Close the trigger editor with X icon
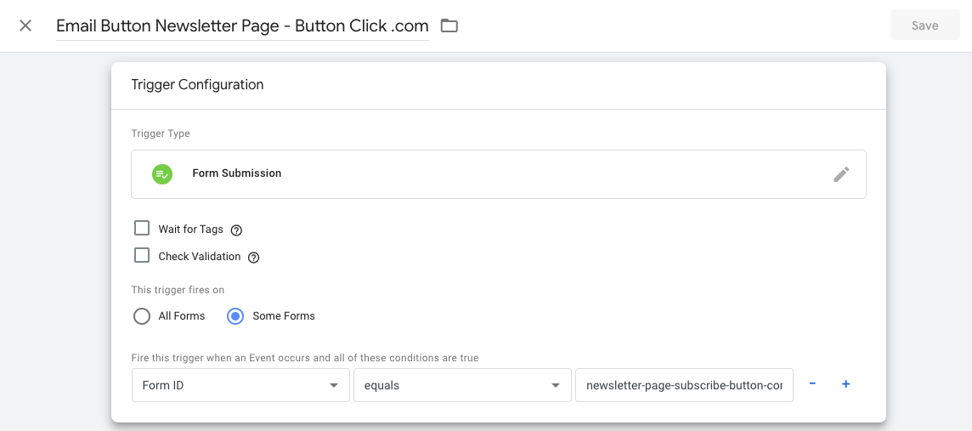The image size is (972, 431). (x=25, y=26)
